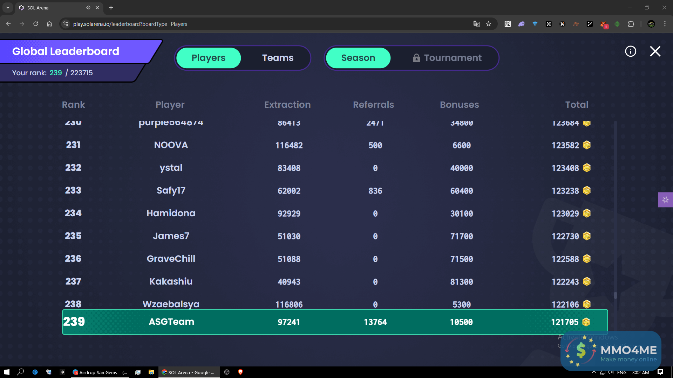
Task: Click the leaderboard vertical scrollbar thumb
Action: [x=615, y=295]
